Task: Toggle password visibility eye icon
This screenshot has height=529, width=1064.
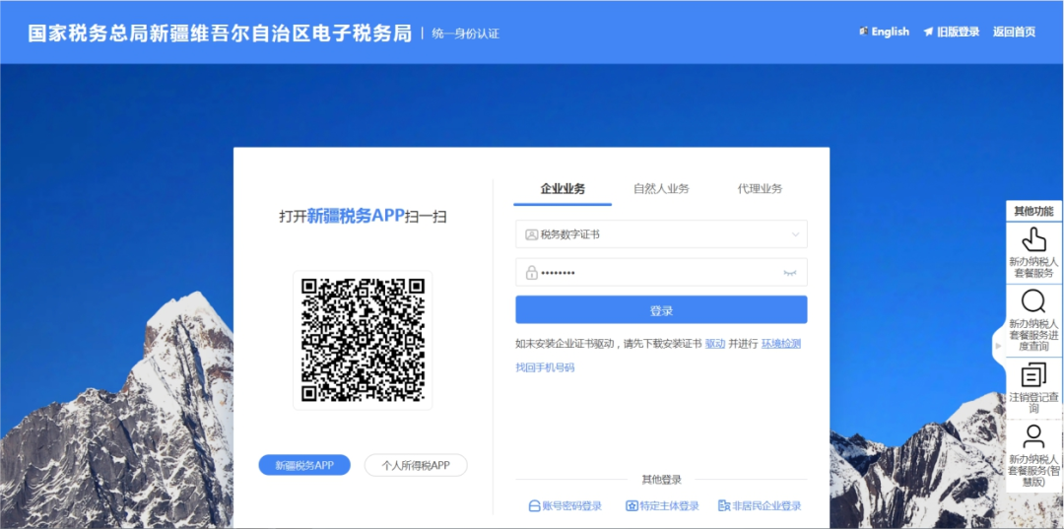Action: (790, 273)
